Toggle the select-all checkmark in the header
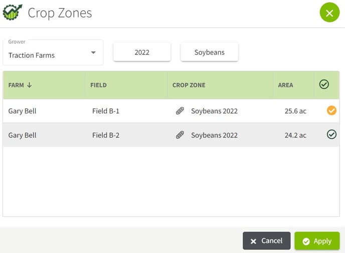 point(324,84)
